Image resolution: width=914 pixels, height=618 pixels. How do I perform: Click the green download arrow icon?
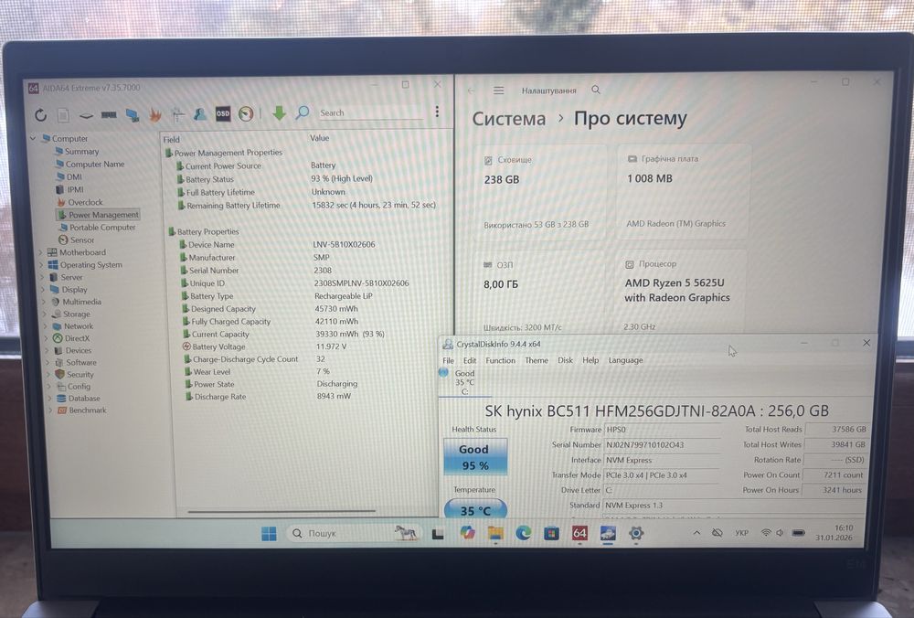click(279, 113)
